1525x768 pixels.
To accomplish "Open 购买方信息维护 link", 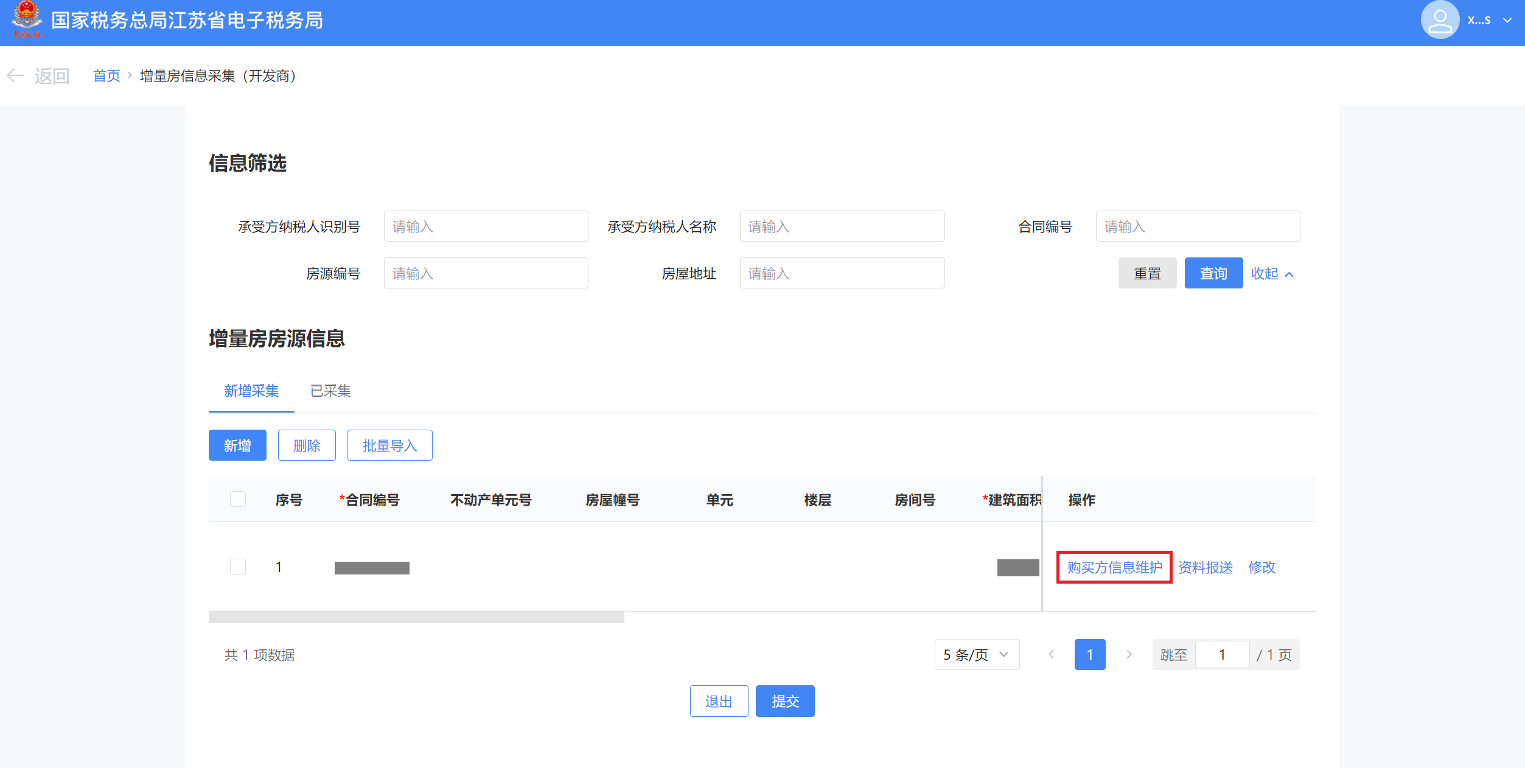I will (x=1114, y=567).
